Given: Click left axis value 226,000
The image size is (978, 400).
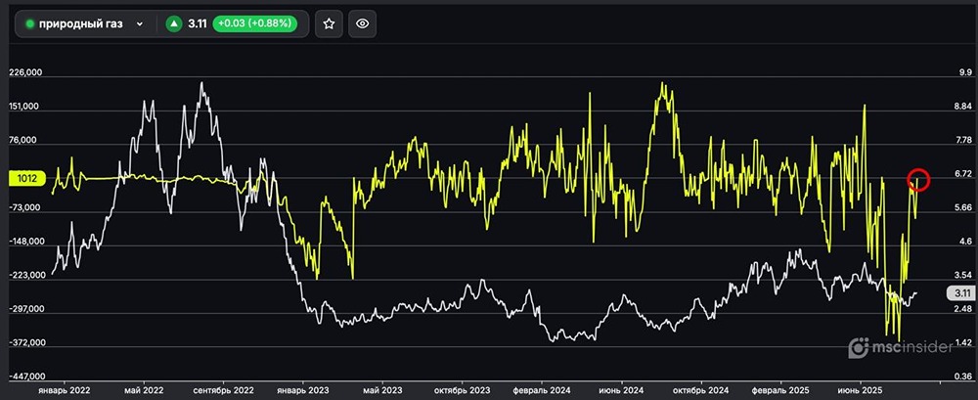Looking at the screenshot, I should pyautogui.click(x=25, y=72).
